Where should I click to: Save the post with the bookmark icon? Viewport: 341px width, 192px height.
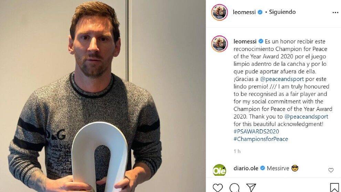pyautogui.click(x=334, y=188)
